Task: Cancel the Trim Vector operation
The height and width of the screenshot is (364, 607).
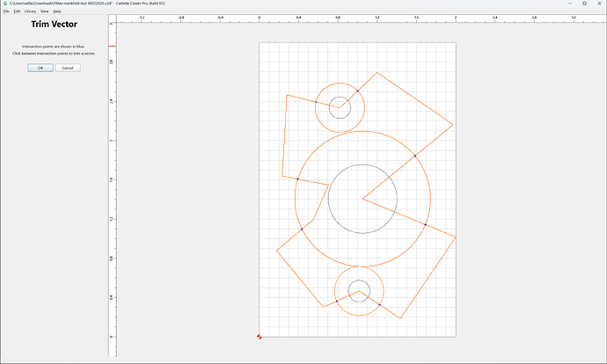Action: [68, 68]
